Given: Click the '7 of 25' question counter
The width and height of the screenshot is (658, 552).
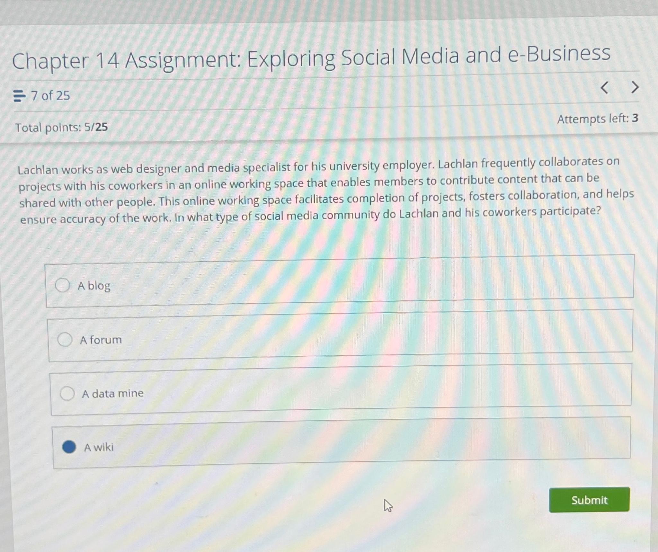Looking at the screenshot, I should (50, 96).
